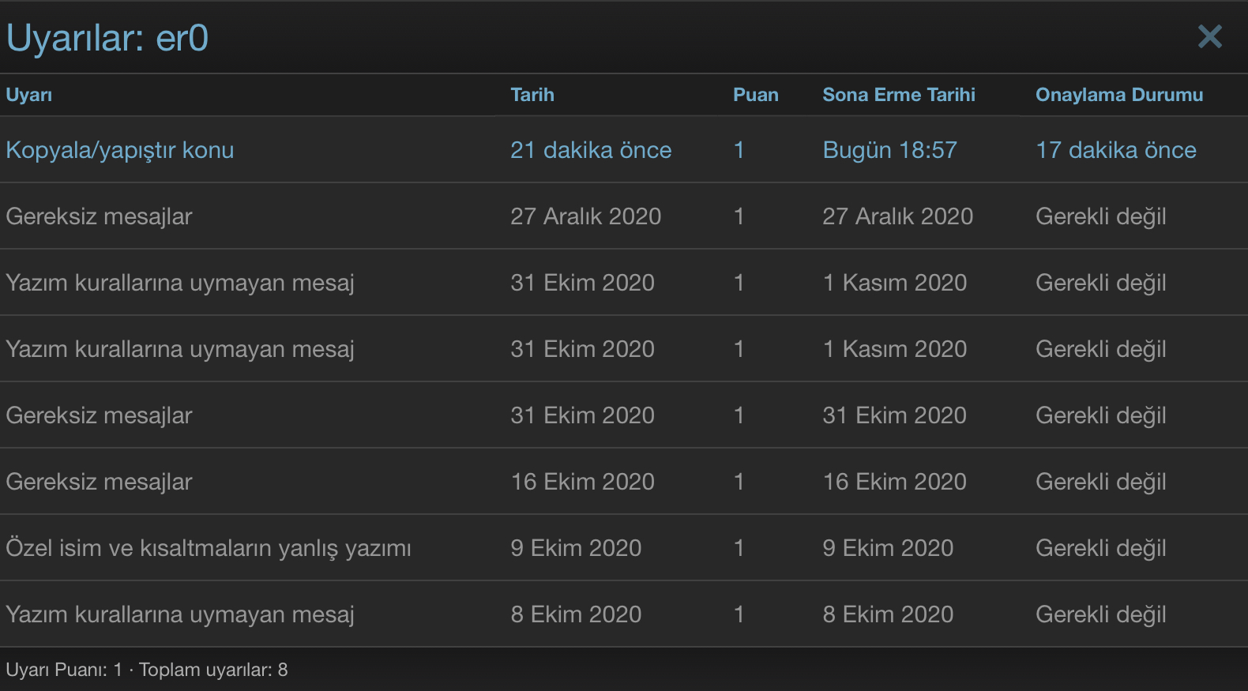Close the Uyarılar er0 dialog
The image size is (1248, 691).
coord(1209,36)
